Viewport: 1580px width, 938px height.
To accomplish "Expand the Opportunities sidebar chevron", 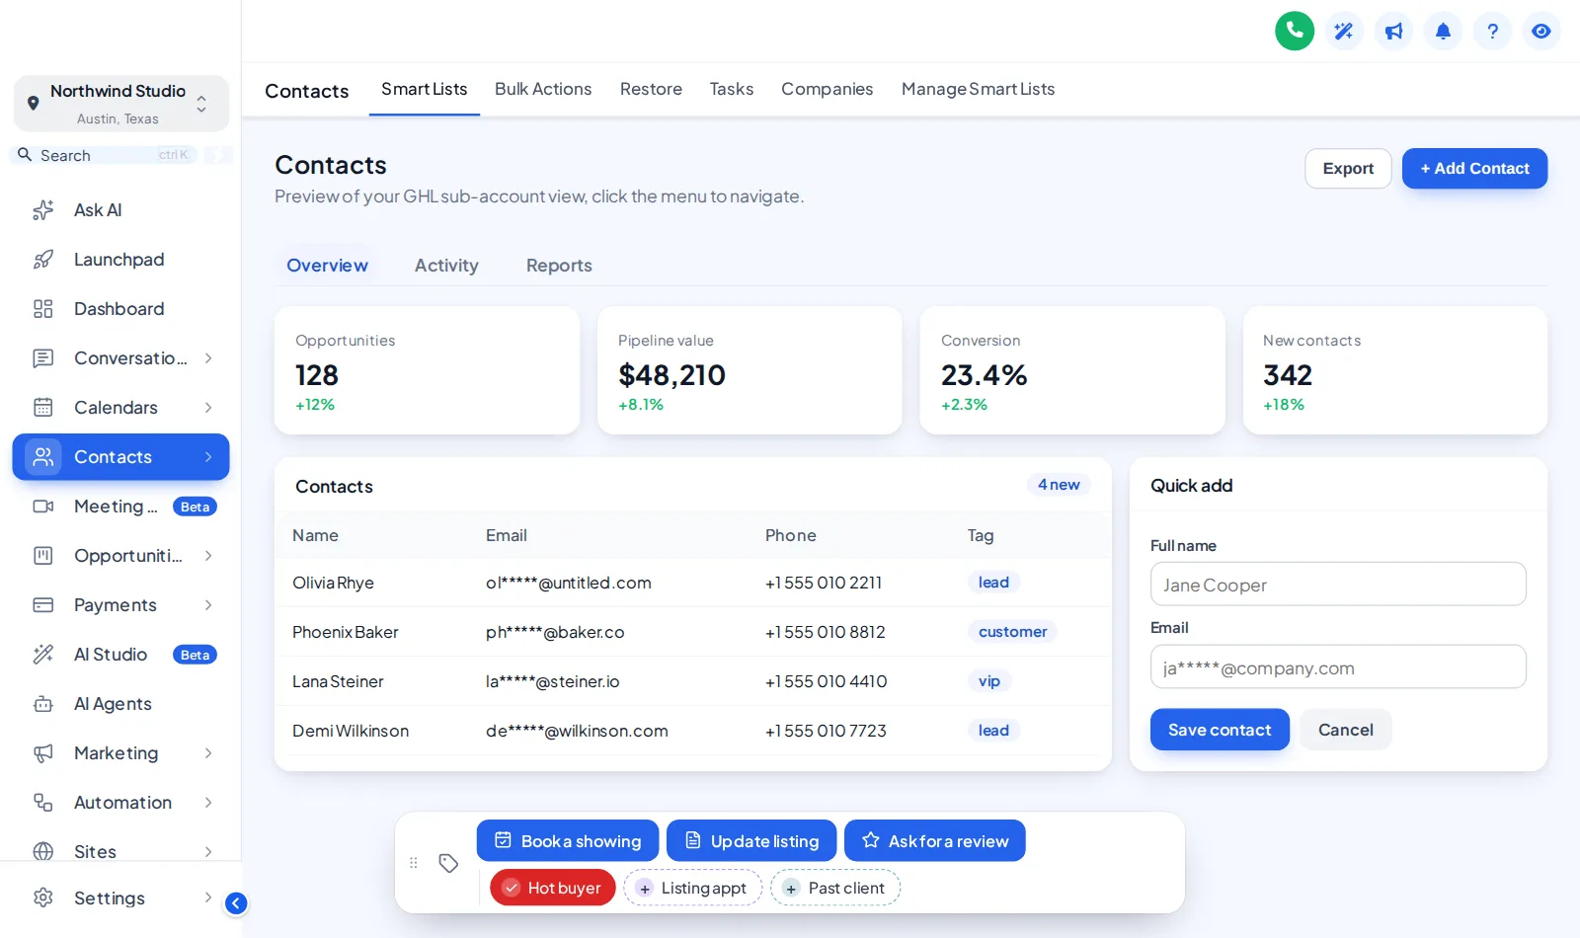I will (208, 556).
